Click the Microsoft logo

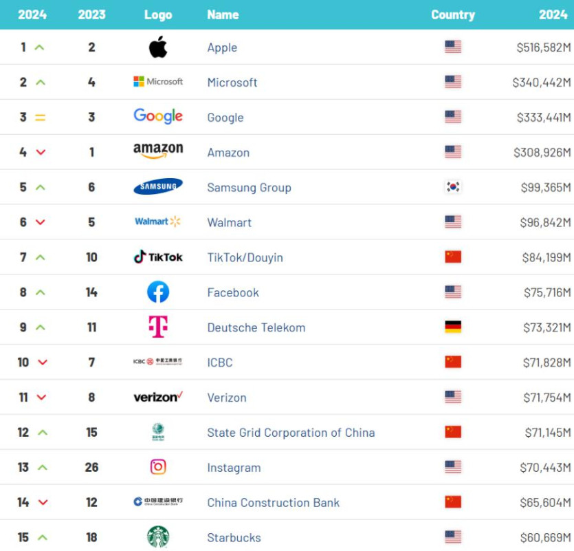click(x=158, y=82)
